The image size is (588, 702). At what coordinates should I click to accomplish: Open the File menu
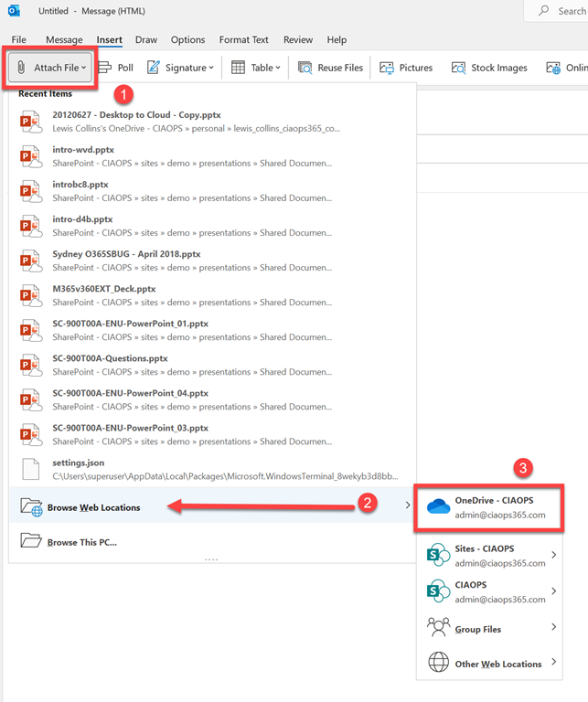[18, 40]
